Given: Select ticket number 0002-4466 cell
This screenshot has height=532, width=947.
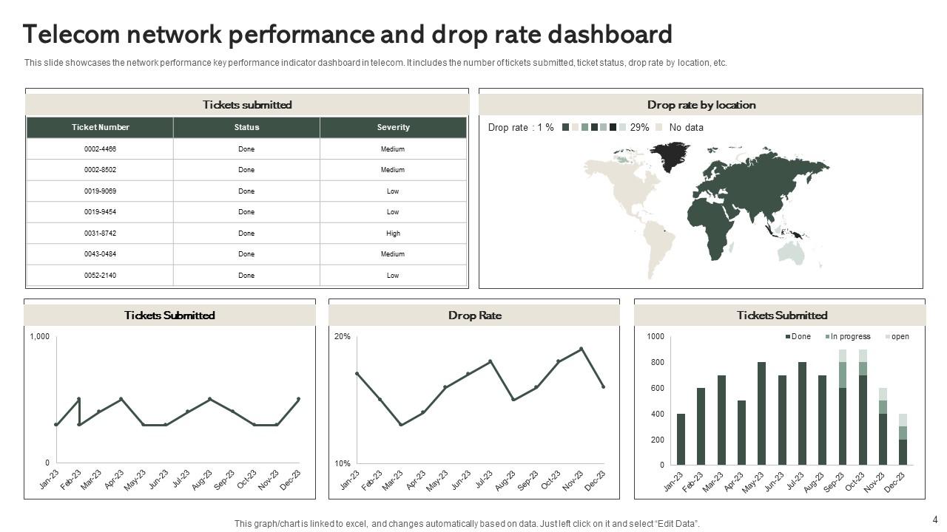Looking at the screenshot, I should tap(100, 149).
